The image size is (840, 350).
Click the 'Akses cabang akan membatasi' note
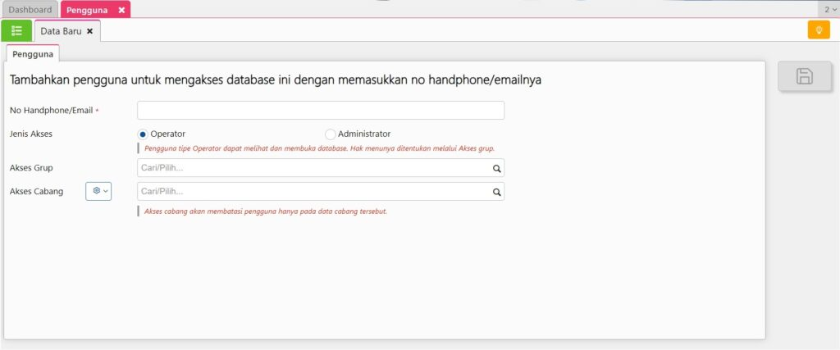tap(265, 211)
